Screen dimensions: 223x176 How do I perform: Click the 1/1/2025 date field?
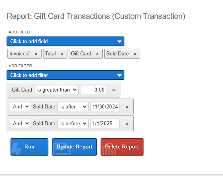point(105,123)
